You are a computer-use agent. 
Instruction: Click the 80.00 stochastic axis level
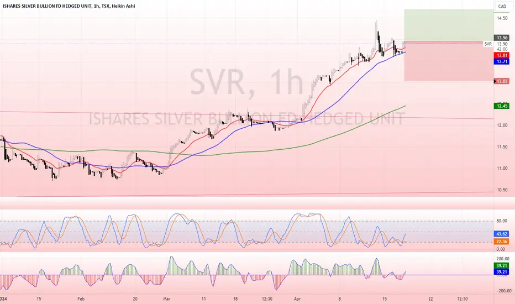coord(502,221)
